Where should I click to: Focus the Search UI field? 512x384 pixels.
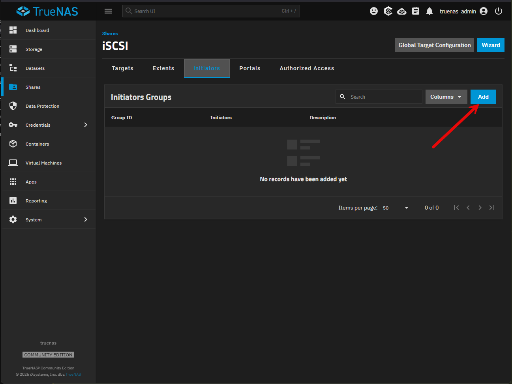coord(211,11)
